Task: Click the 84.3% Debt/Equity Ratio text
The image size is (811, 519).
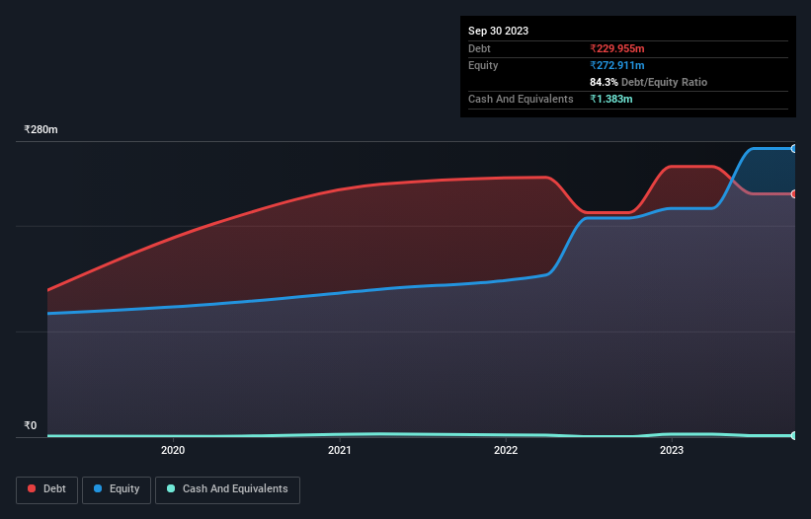Action: tap(649, 82)
